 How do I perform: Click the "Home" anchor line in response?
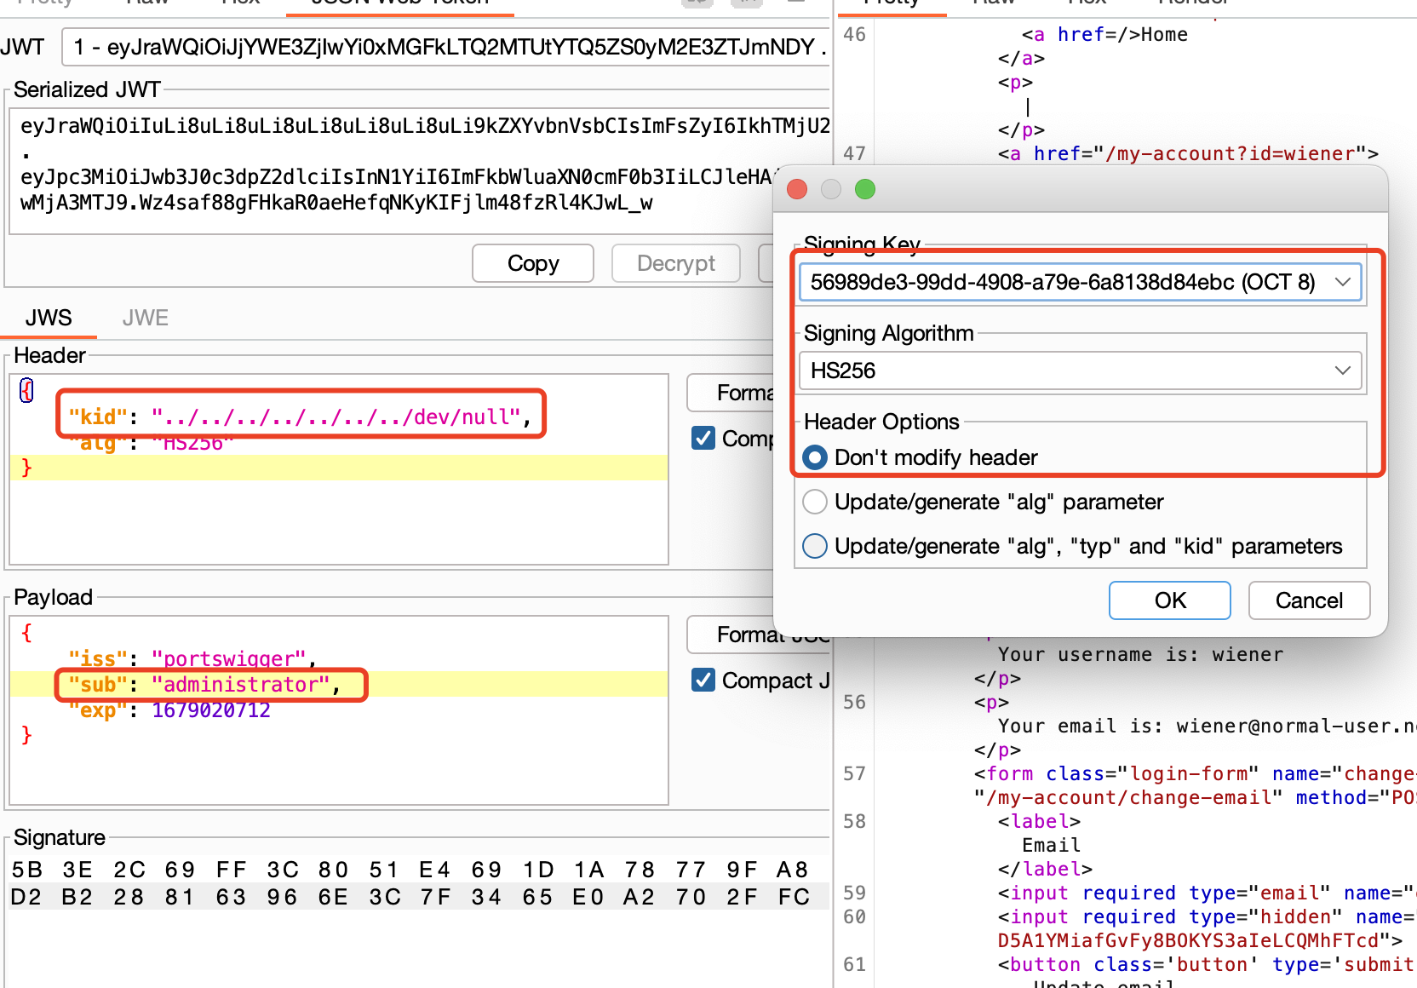1104,34
